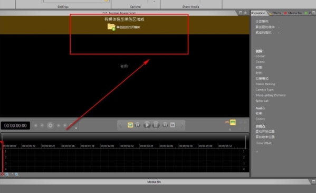Switch to the Information tab
This screenshot has height=193, width=316.
(x=258, y=13)
